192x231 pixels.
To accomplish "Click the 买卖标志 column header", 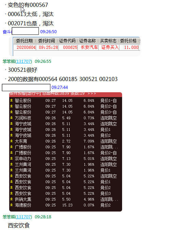I will [108, 41].
